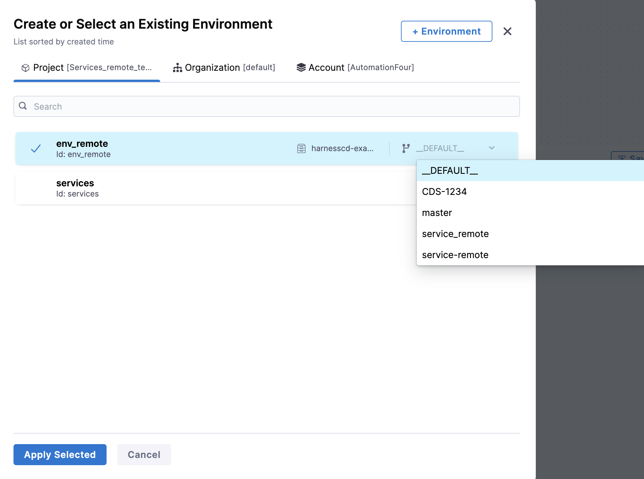Image resolution: width=644 pixels, height=479 pixels.
Task: Click the Apply Selected button
Action: 60,455
